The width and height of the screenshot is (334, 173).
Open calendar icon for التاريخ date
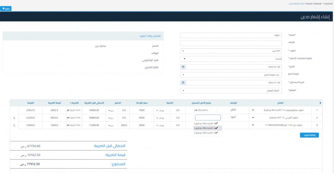click(x=183, y=67)
